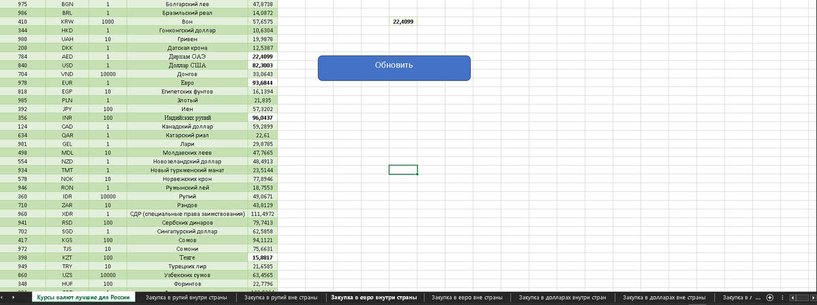Select the 'Евро' currency name cell
Viewport: 817px width, 305px height.
point(187,82)
